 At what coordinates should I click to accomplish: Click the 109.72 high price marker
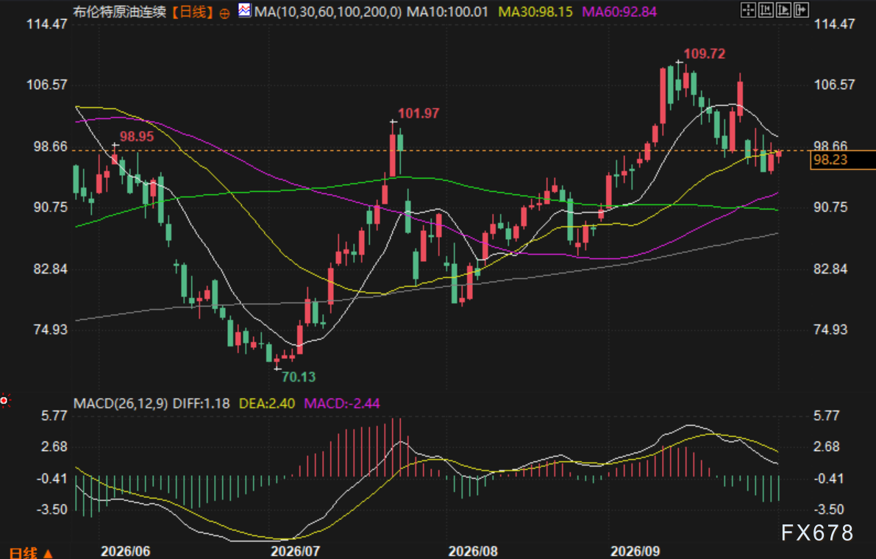click(x=705, y=54)
